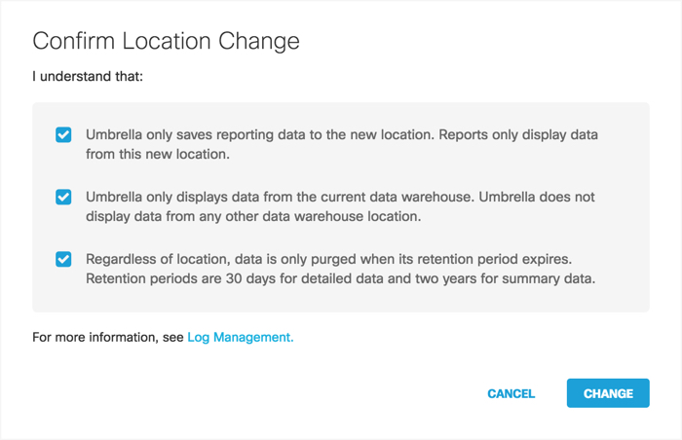Confirm with the CHANGE button
The height and width of the screenshot is (440, 682).
coord(608,393)
